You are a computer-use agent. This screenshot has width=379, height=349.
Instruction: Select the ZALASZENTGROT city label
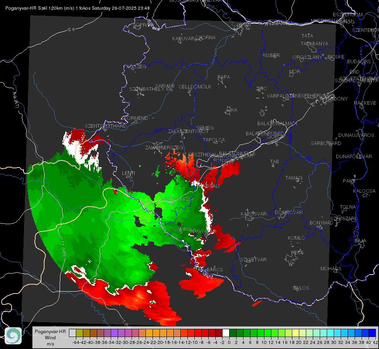[x=188, y=131]
